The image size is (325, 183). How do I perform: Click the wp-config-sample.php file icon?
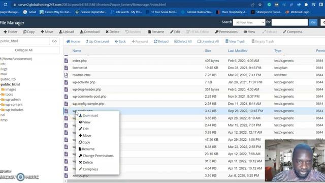click(66, 104)
